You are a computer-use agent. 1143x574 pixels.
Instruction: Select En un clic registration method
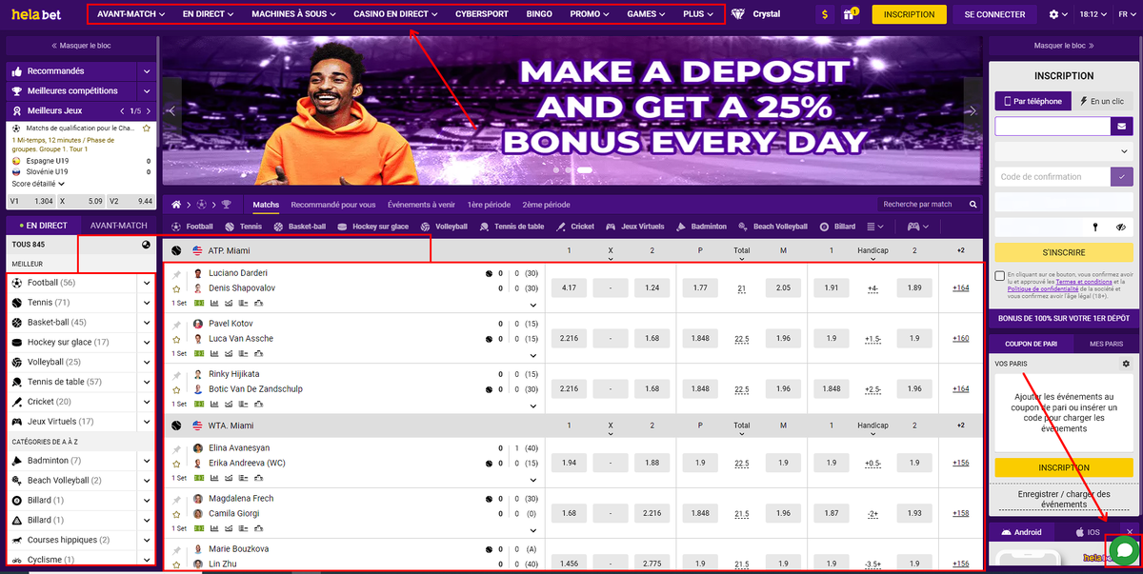pyautogui.click(x=1101, y=101)
